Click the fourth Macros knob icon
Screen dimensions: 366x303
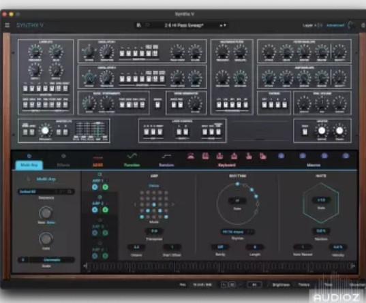pos(346,155)
